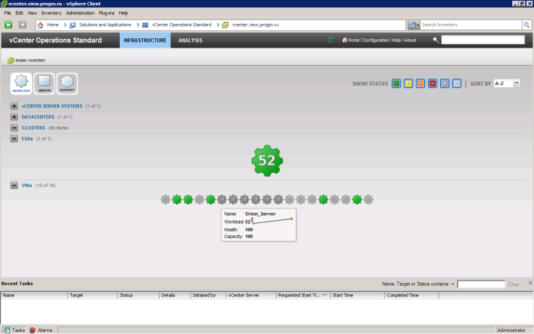Open the Alarms panel from the status bar
The image size is (534, 334).
tap(41, 330)
